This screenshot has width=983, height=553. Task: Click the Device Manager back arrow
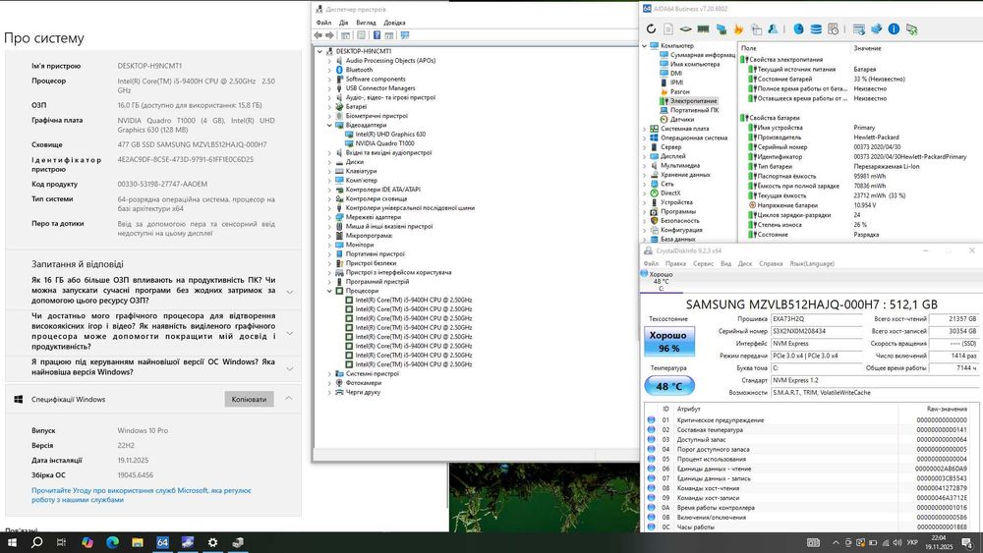[318, 35]
